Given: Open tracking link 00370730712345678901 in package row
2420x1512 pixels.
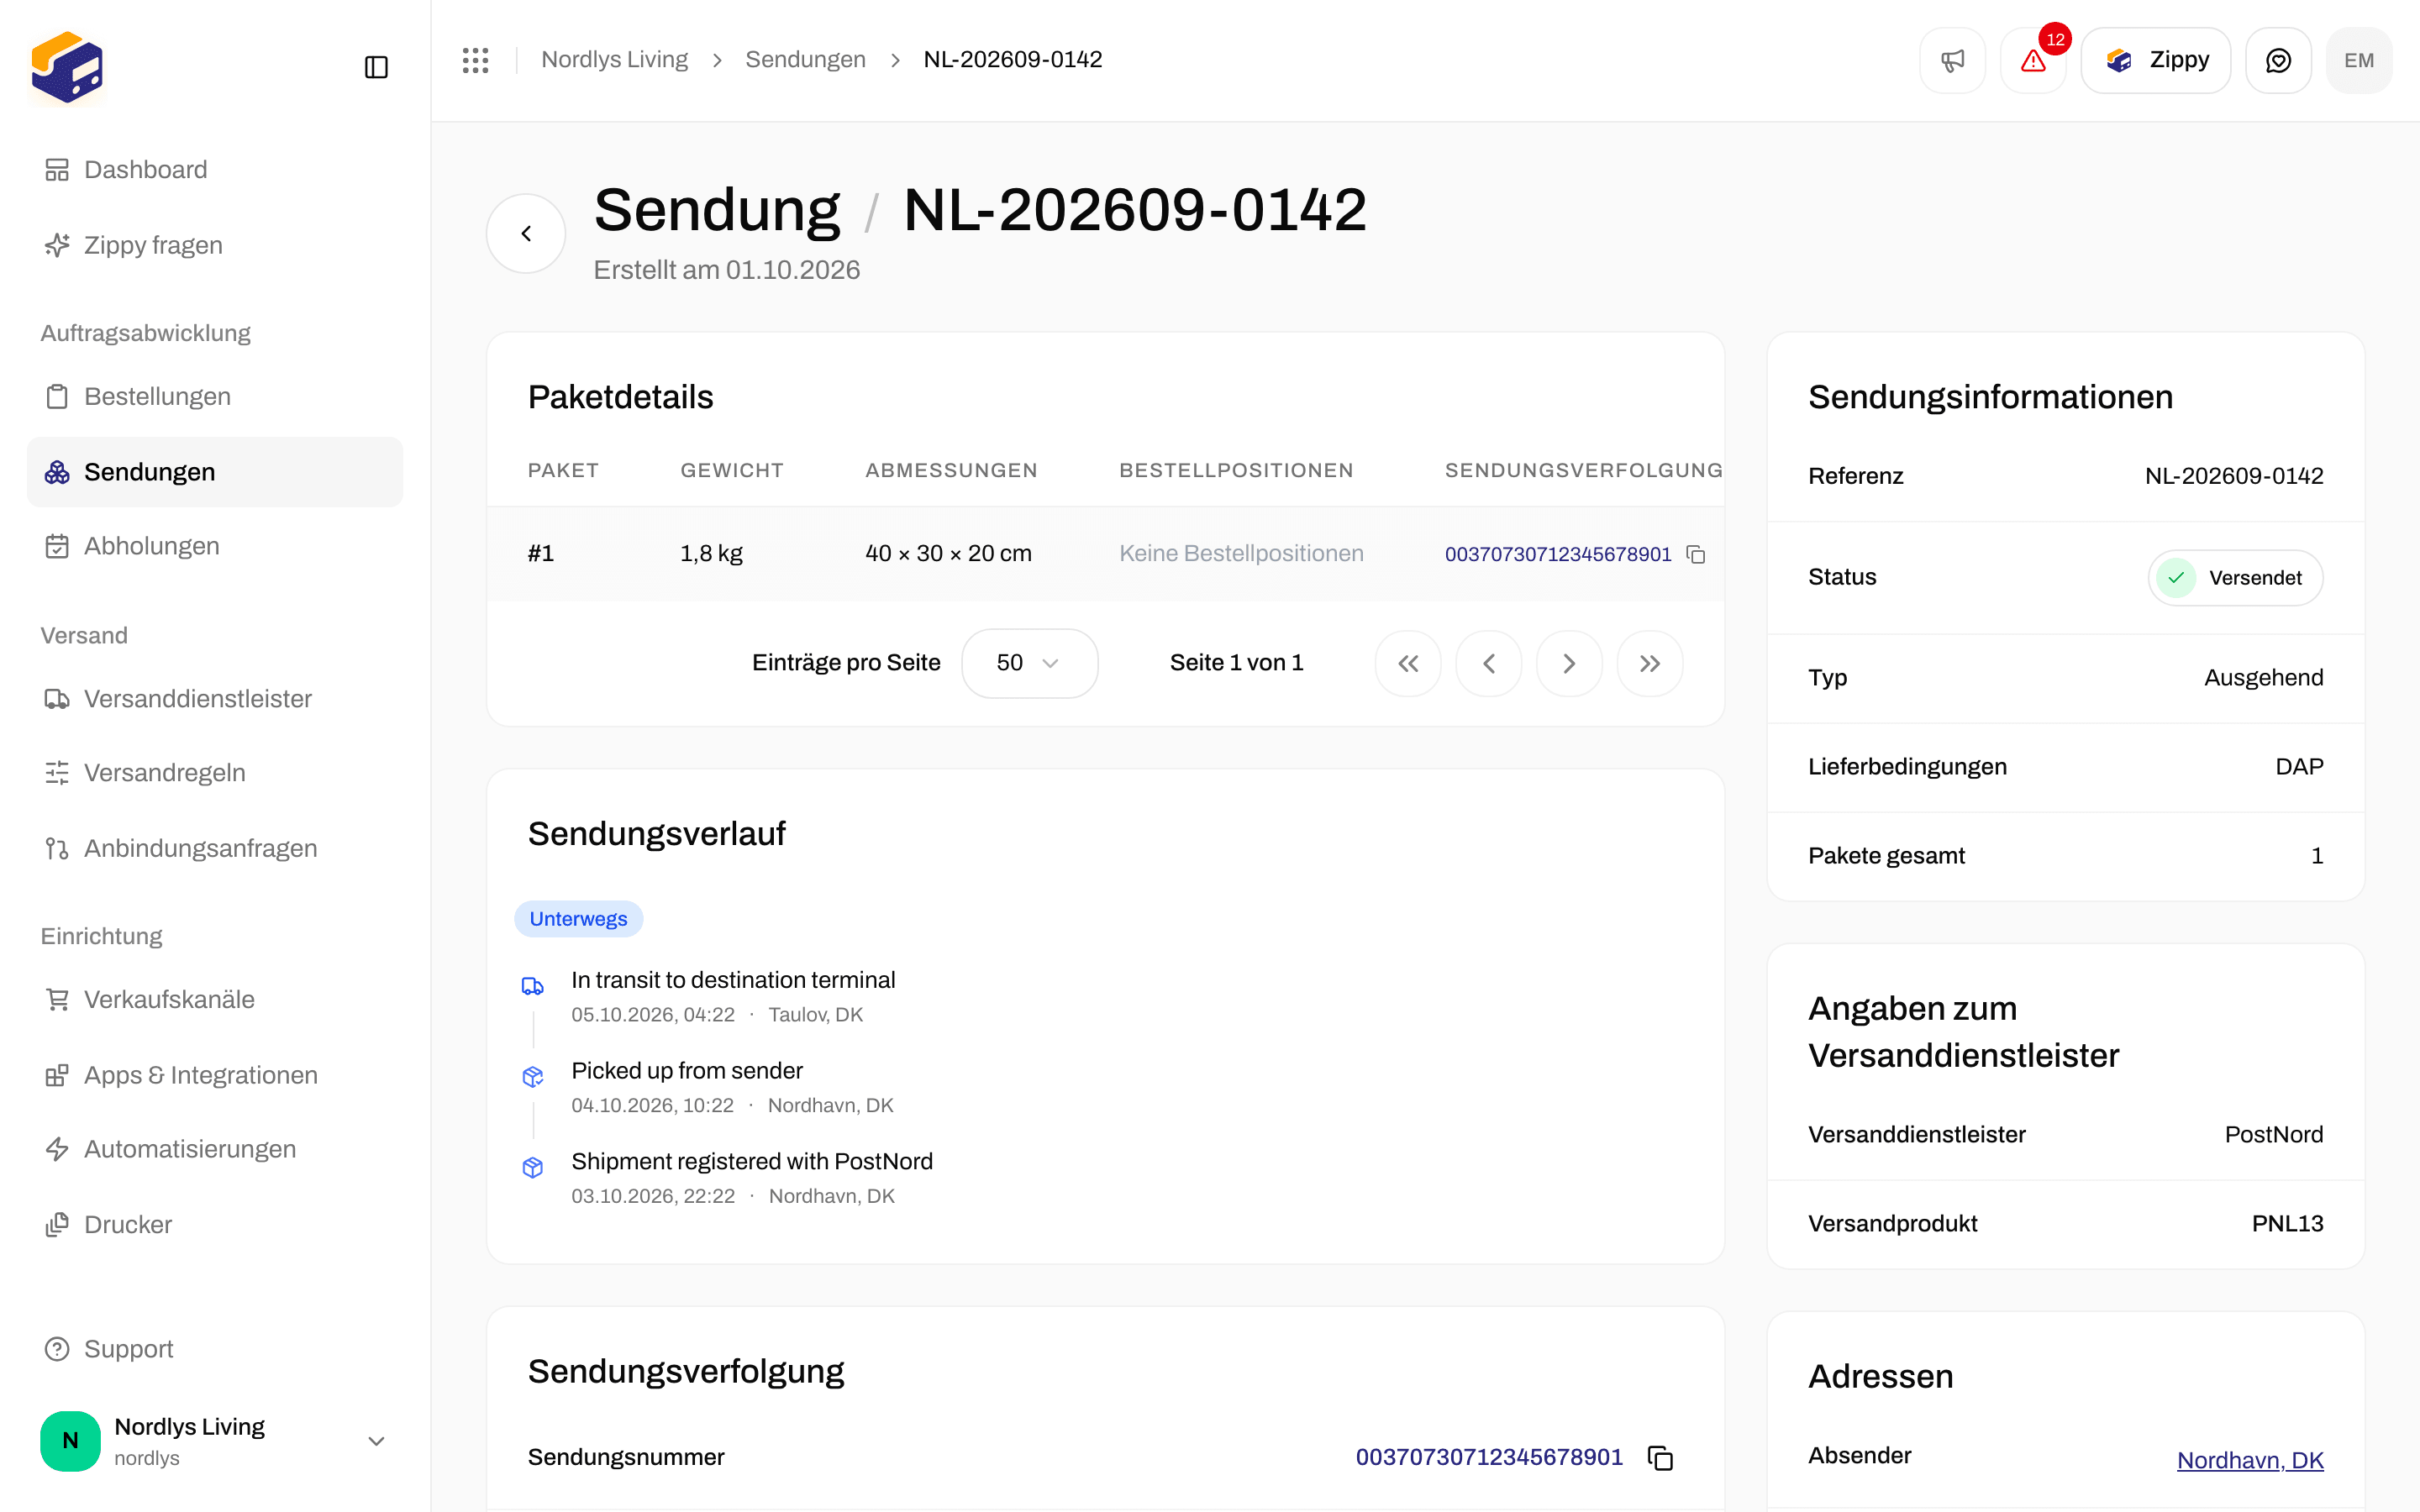Looking at the screenshot, I should point(1557,554).
